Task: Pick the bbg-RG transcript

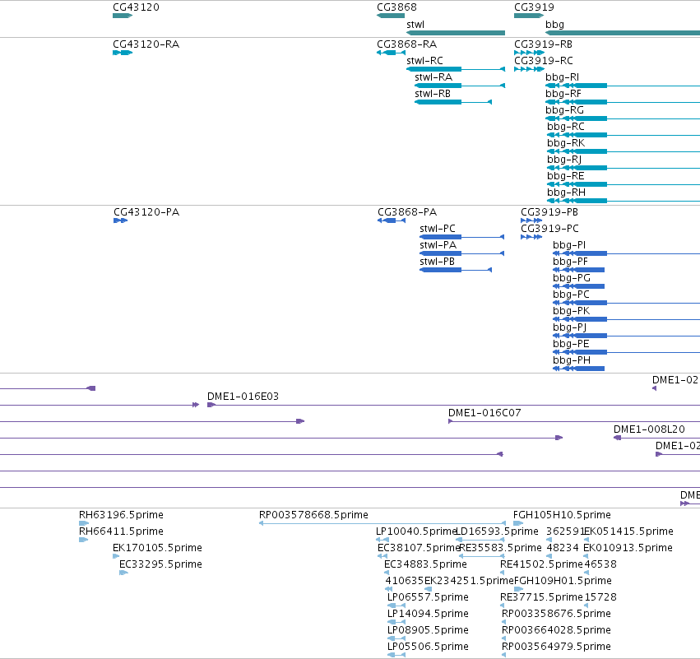Action: [564, 110]
